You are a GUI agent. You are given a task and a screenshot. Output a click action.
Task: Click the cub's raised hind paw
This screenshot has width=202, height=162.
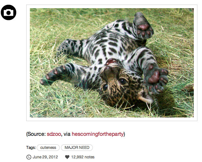(x=143, y=27)
